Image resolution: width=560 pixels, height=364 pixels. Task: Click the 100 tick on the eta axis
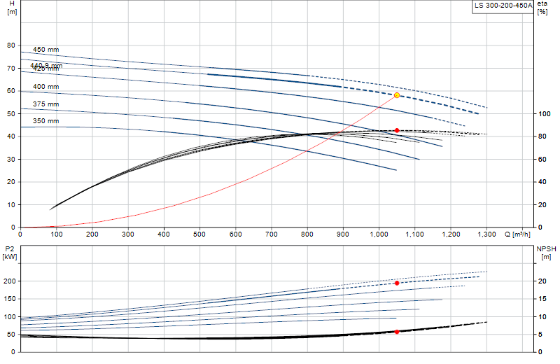pyautogui.click(x=545, y=114)
